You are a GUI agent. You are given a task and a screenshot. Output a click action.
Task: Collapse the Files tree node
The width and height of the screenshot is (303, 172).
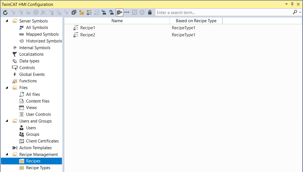click(x=7, y=87)
